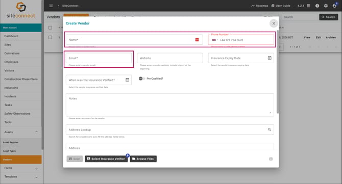Open the insurance verified calendar icon
The height and width of the screenshot is (184, 342).
127,80
